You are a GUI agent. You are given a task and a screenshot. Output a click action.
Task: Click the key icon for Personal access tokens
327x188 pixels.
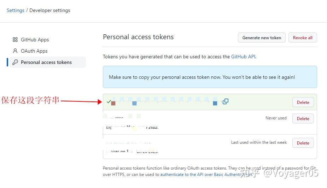tap(15, 62)
